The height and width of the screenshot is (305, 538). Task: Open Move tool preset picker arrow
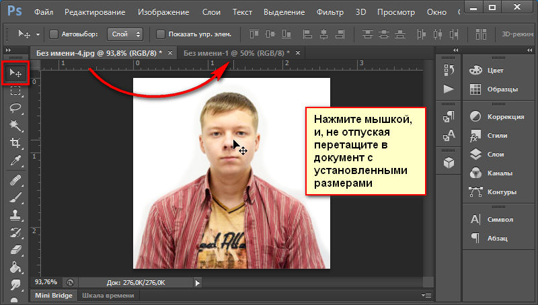tap(38, 34)
